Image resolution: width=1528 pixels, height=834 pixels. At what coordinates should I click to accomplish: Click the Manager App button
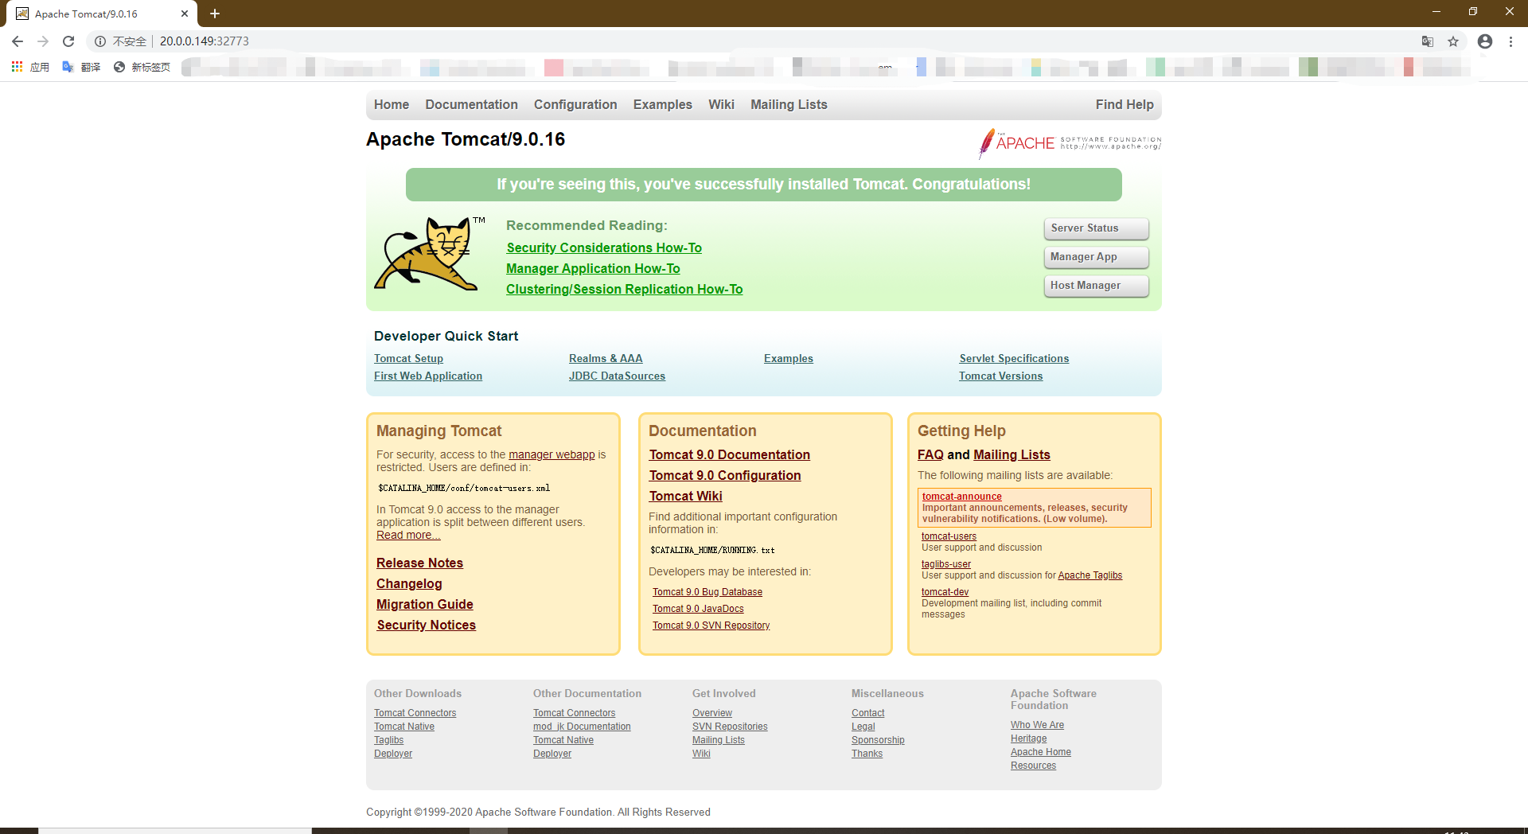(x=1096, y=257)
